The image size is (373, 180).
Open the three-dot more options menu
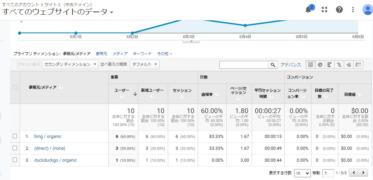pyautogui.click(x=353, y=10)
